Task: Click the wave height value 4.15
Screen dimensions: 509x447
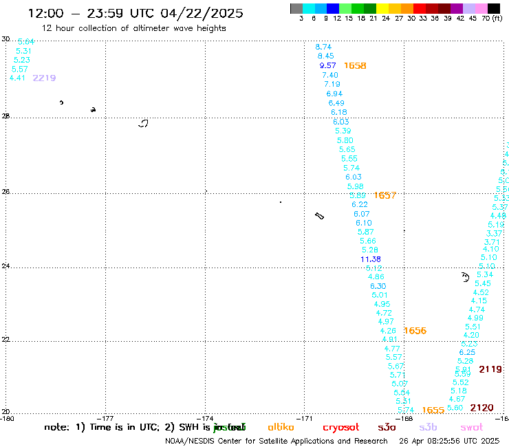Action: click(x=479, y=301)
